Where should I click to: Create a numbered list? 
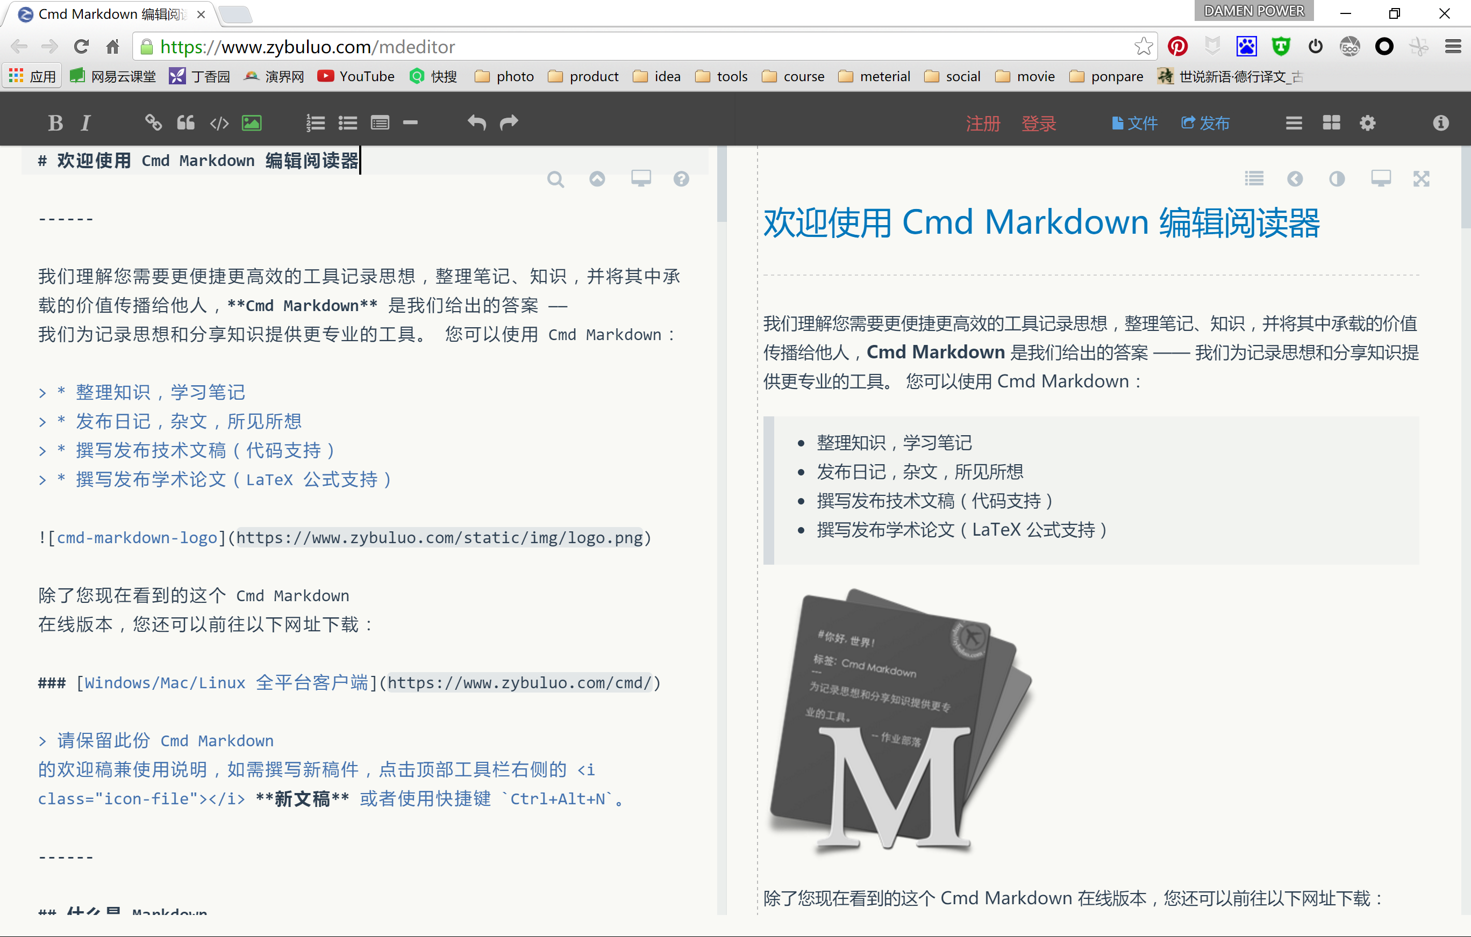coord(315,122)
